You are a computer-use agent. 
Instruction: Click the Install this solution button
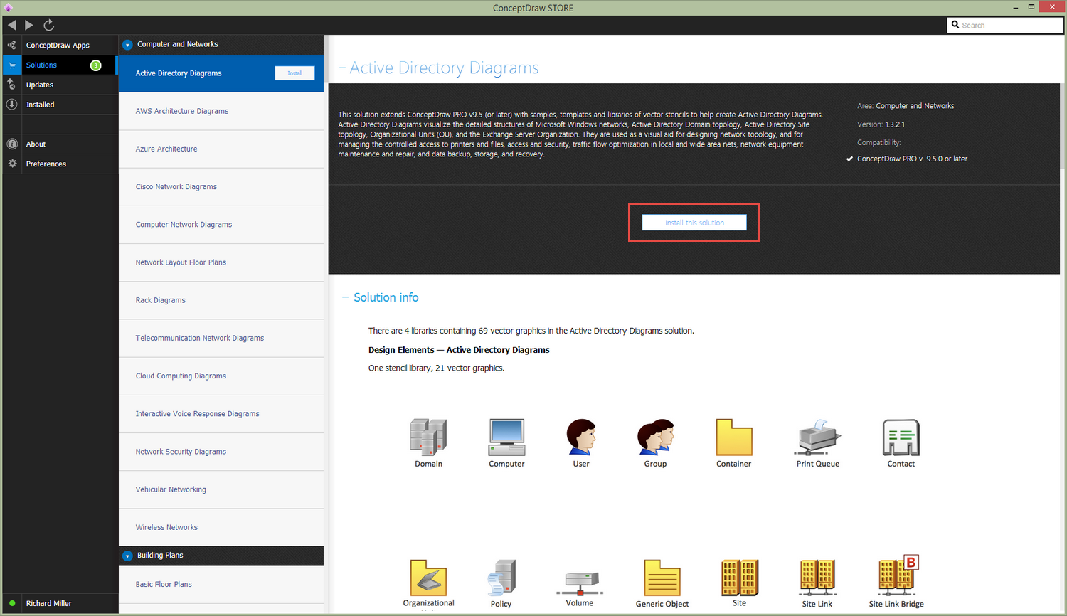[694, 223]
